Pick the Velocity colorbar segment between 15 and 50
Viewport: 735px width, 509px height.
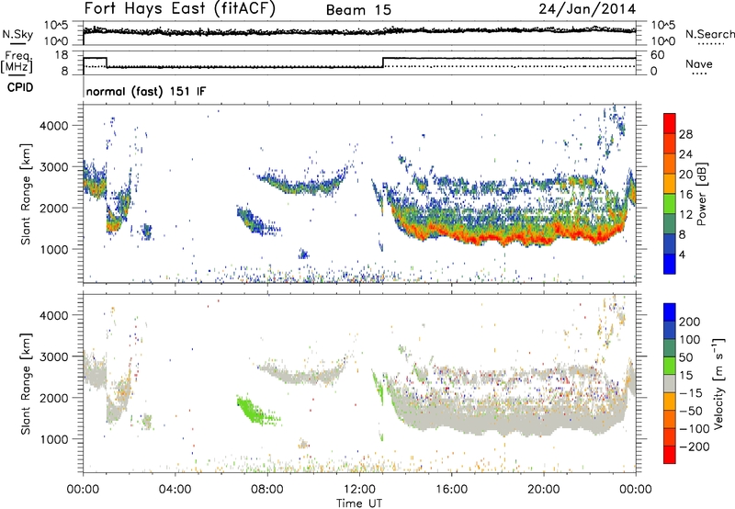point(670,366)
